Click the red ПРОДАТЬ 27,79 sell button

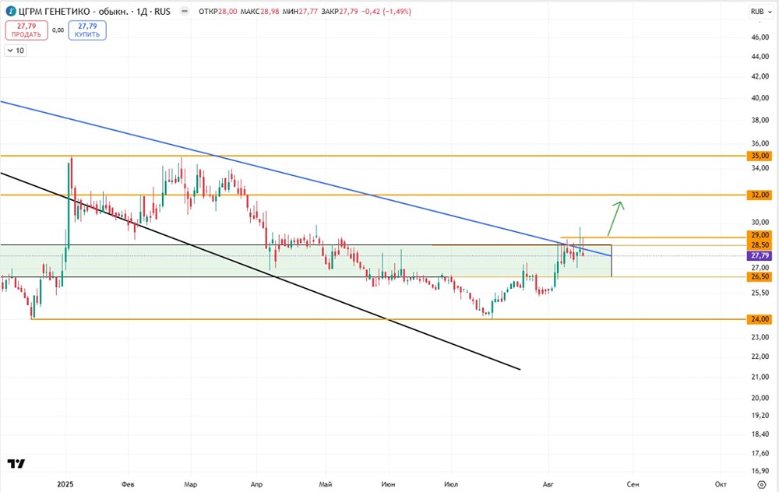point(26,30)
